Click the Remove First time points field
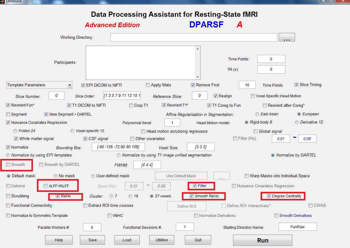 [x=247, y=85]
